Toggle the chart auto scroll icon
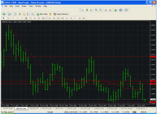Viewport: 157px width, 114px height. tap(106, 10)
